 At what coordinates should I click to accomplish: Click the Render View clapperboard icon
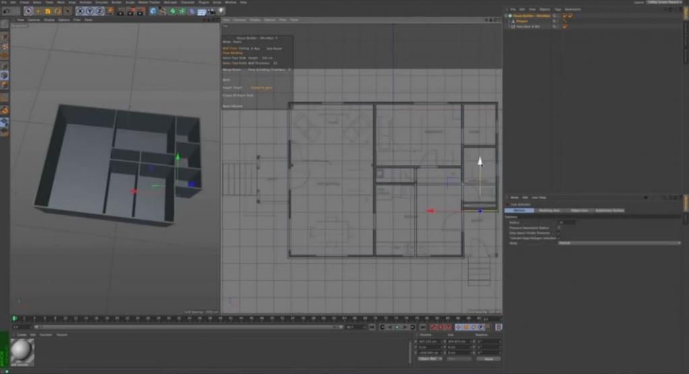point(121,11)
